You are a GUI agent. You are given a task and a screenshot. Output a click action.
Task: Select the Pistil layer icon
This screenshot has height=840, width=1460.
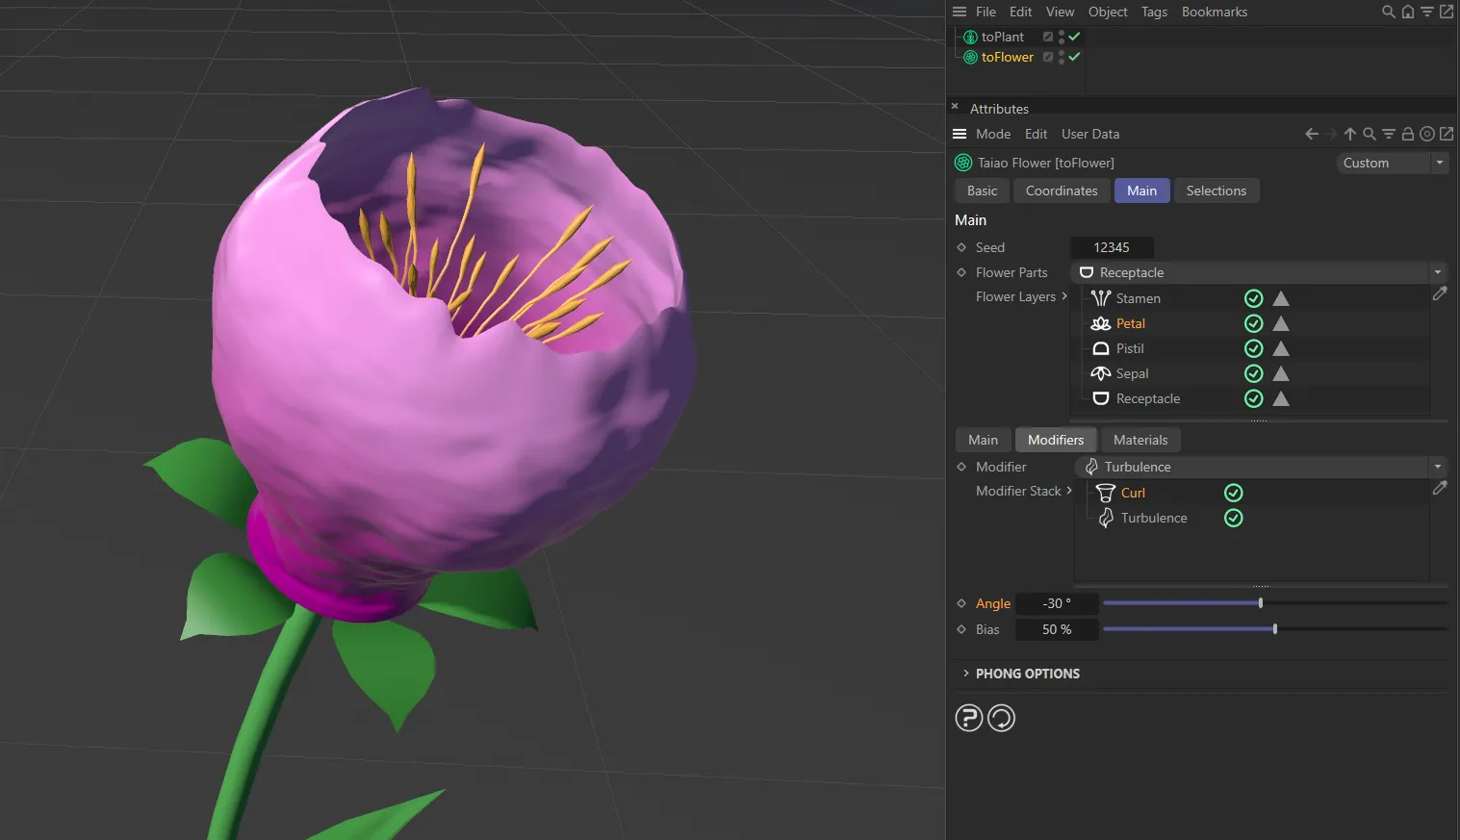[x=1100, y=348]
